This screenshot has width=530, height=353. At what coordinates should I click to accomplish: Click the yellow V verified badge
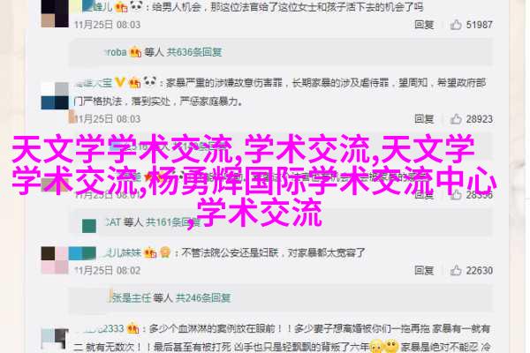point(119,82)
